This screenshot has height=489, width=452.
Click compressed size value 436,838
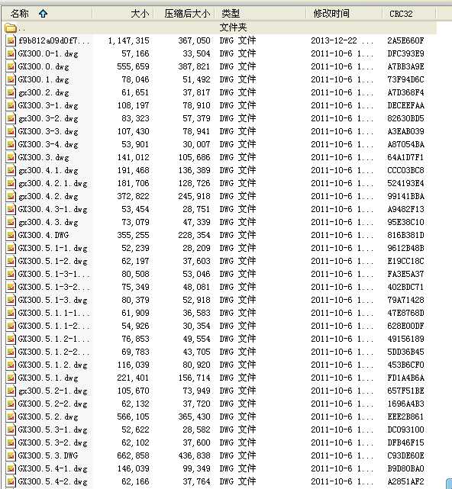[x=194, y=456]
